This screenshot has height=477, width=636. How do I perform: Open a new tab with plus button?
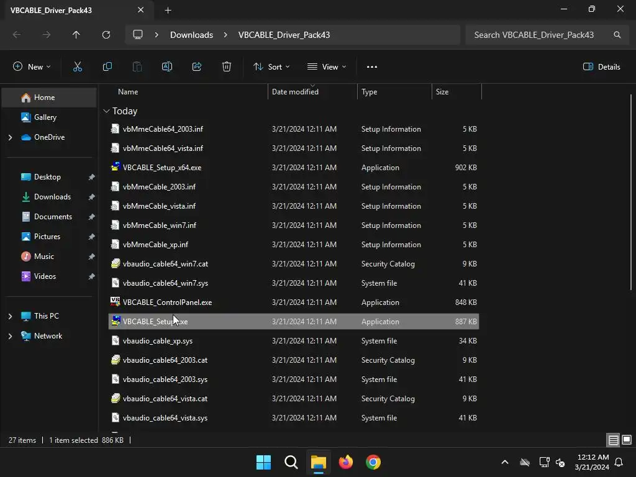168,11
